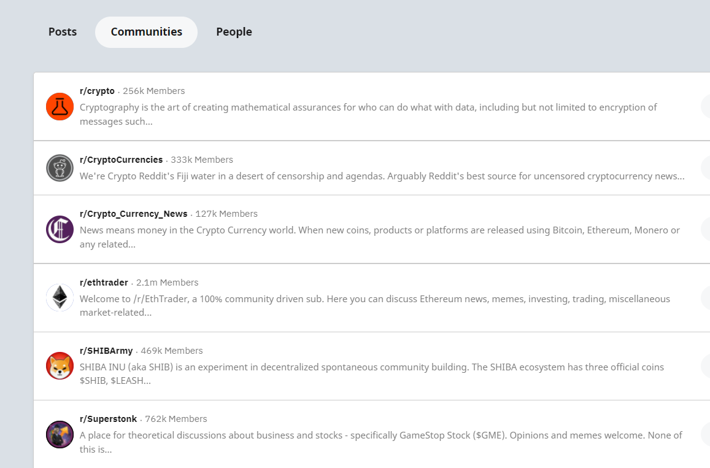Screen dimensions: 710x468
Task: Click the r/crypto orange flask icon
Action: (60, 106)
